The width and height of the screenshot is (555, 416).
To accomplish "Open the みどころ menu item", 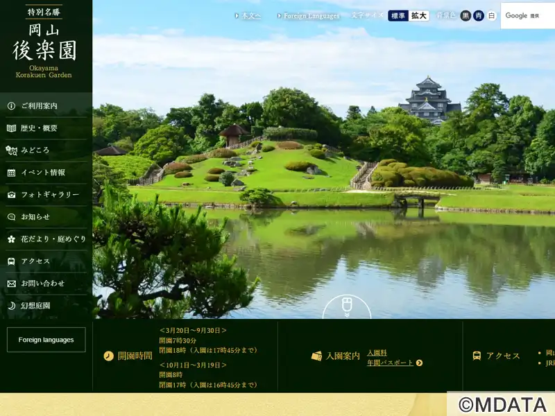I will (x=35, y=150).
